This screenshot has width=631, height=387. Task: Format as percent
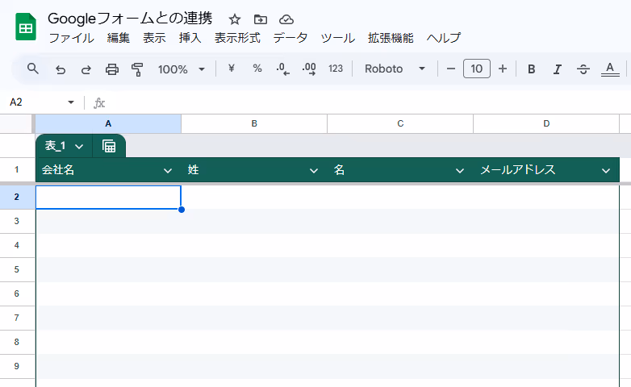coord(257,69)
